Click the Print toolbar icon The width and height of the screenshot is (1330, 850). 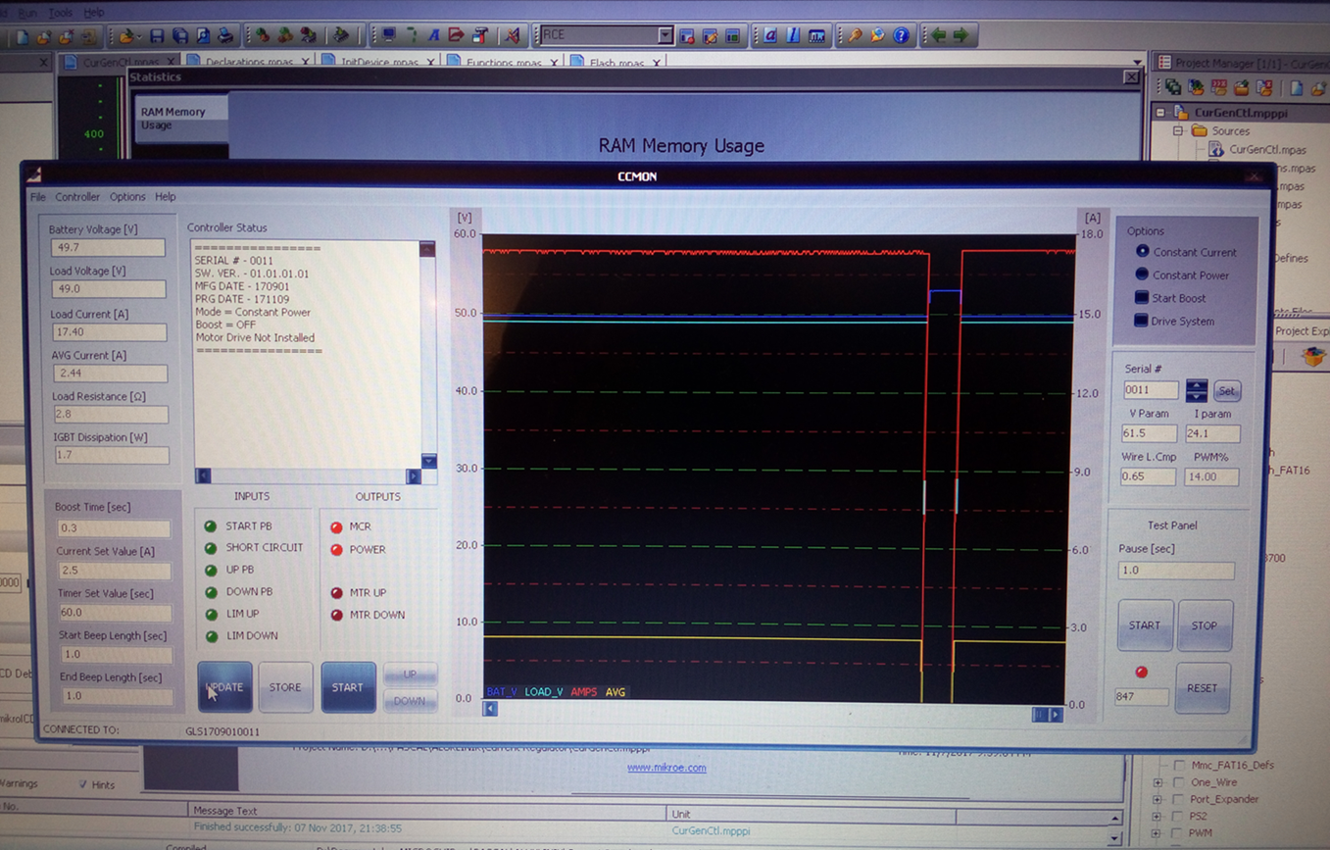(225, 36)
